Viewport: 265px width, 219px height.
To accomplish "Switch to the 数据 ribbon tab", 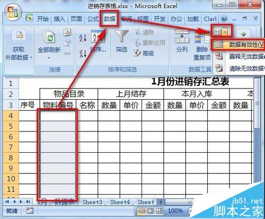I will coord(109,19).
